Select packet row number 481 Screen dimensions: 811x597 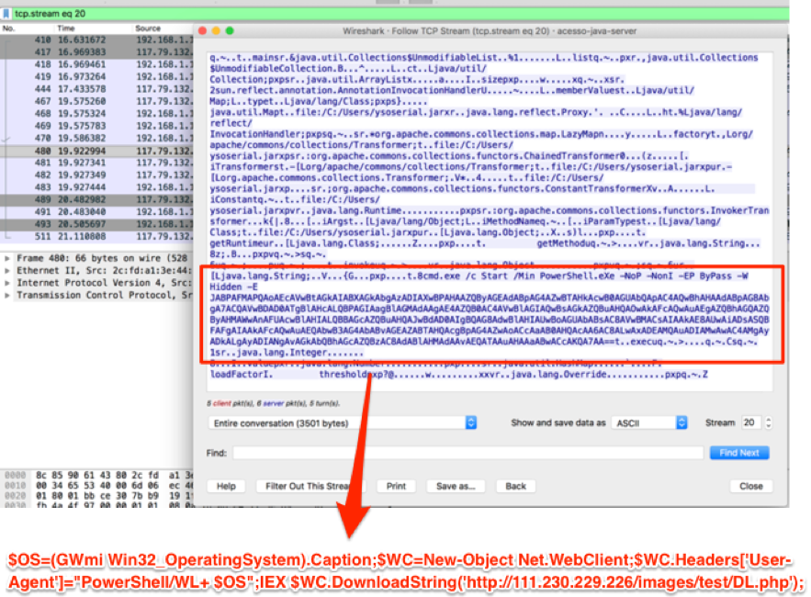96,163
